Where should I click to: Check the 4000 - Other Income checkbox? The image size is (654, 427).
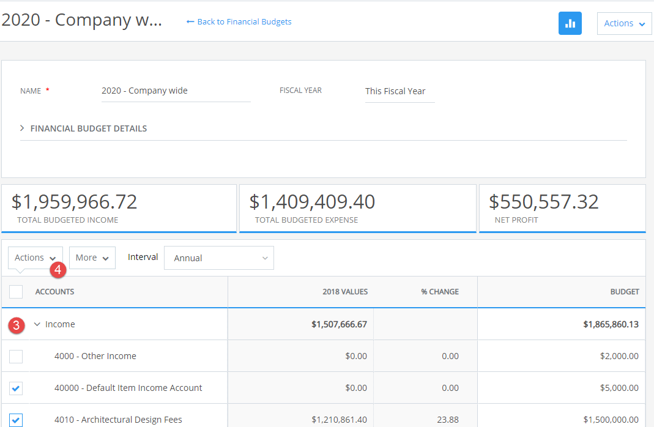(16, 357)
